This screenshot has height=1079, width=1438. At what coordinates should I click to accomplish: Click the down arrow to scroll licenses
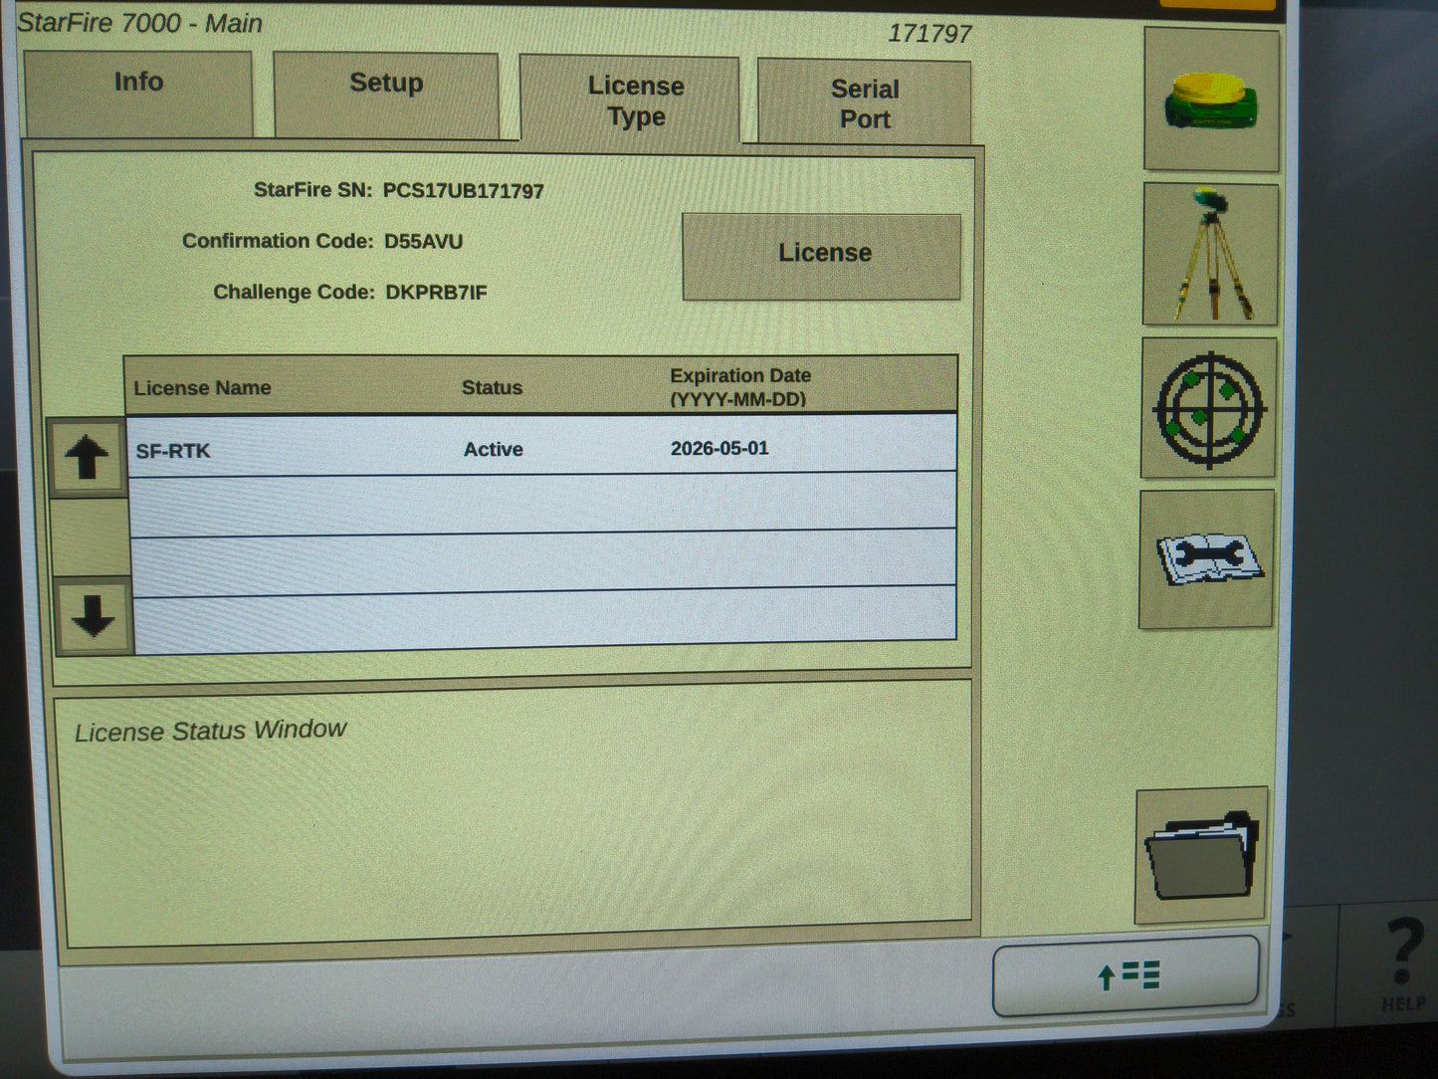[x=89, y=617]
